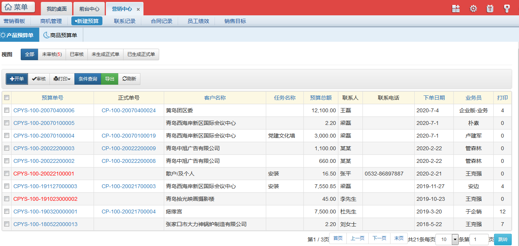The image size is (519, 246).
Task: Switch to 商品预算单 sub-tab
Action: click(61, 35)
